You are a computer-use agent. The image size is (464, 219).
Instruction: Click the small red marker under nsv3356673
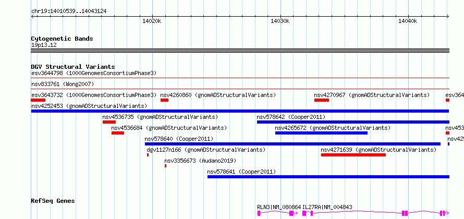pyautogui.click(x=166, y=166)
